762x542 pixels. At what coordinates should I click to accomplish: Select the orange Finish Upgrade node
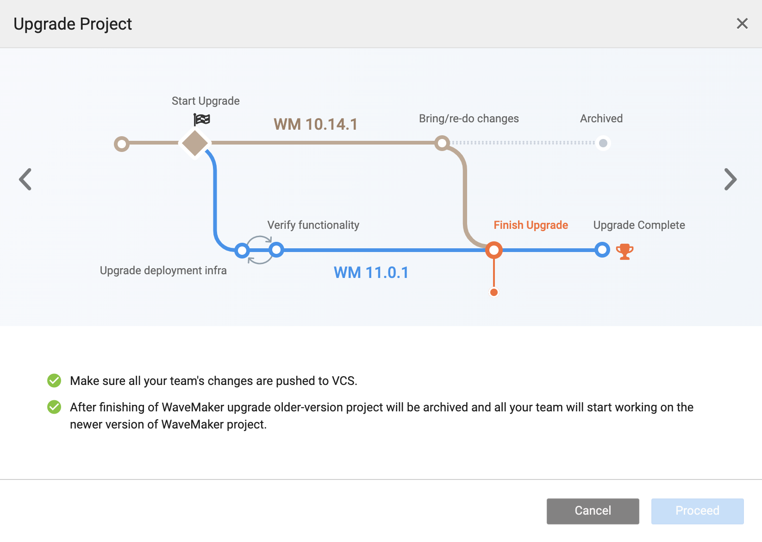494,250
